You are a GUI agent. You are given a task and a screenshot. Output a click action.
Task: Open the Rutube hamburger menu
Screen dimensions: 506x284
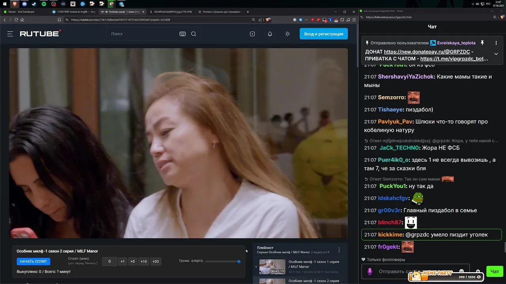pos(10,34)
